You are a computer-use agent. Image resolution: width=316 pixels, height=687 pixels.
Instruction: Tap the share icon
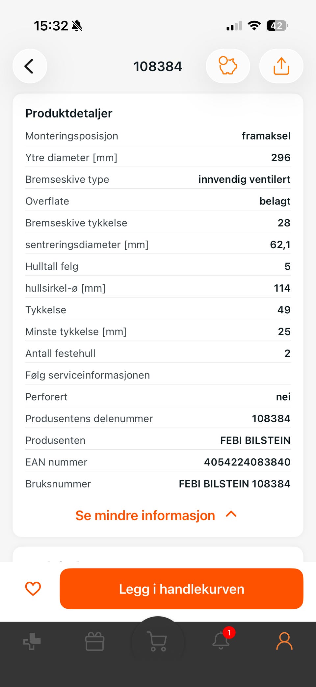(281, 66)
